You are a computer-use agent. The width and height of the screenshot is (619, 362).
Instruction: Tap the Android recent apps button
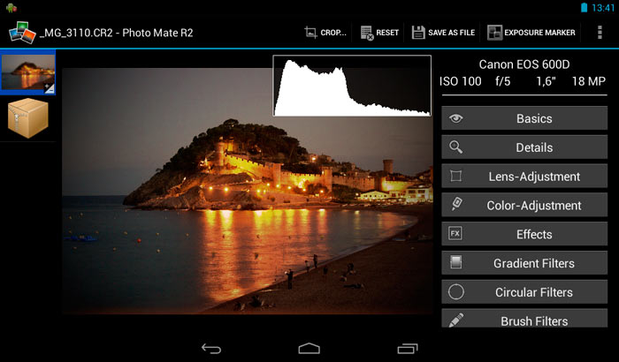pyautogui.click(x=408, y=348)
